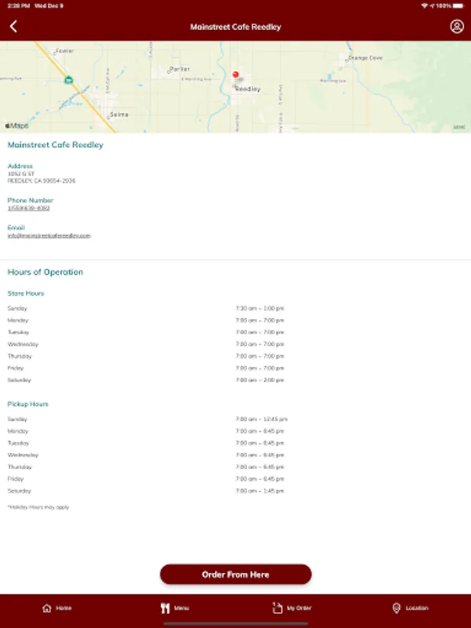Tap Sunday store hours 7:30 am – 1:00 pm
Image resolution: width=471 pixels, height=628 pixels.
(x=260, y=308)
